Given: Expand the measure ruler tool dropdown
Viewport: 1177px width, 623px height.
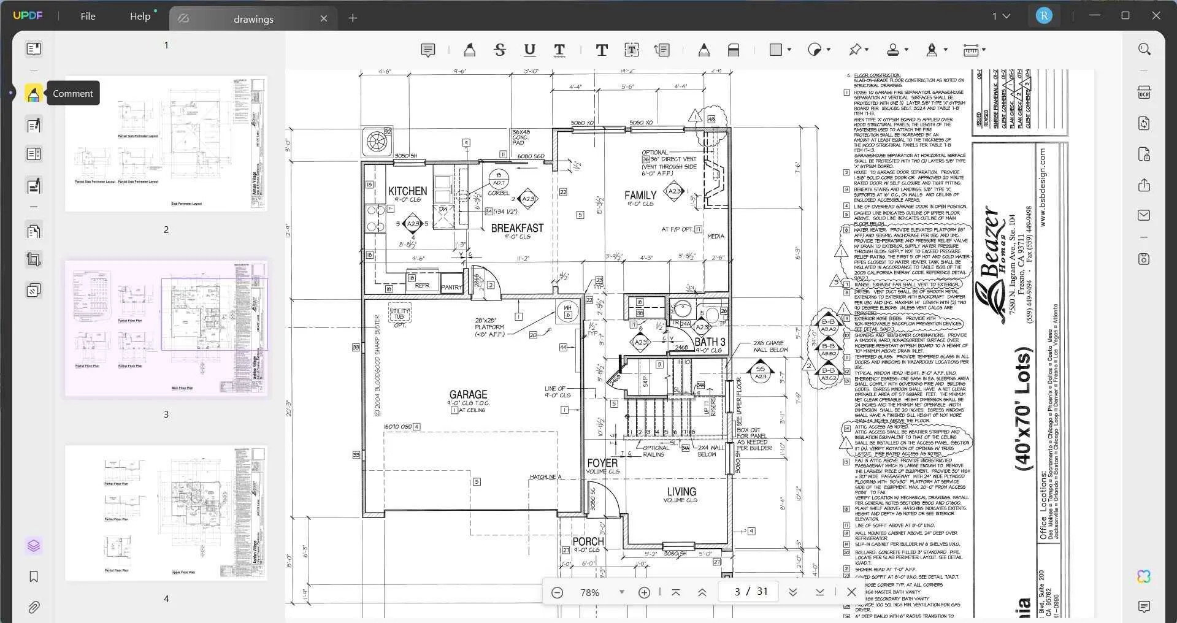Looking at the screenshot, I should tap(984, 50).
